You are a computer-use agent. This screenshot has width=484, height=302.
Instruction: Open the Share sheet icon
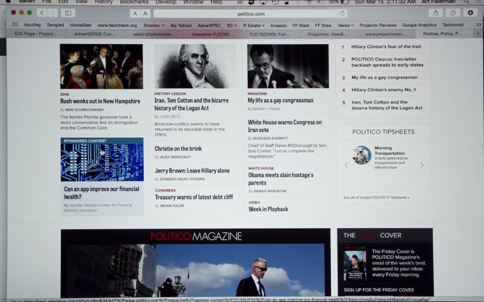(x=436, y=13)
